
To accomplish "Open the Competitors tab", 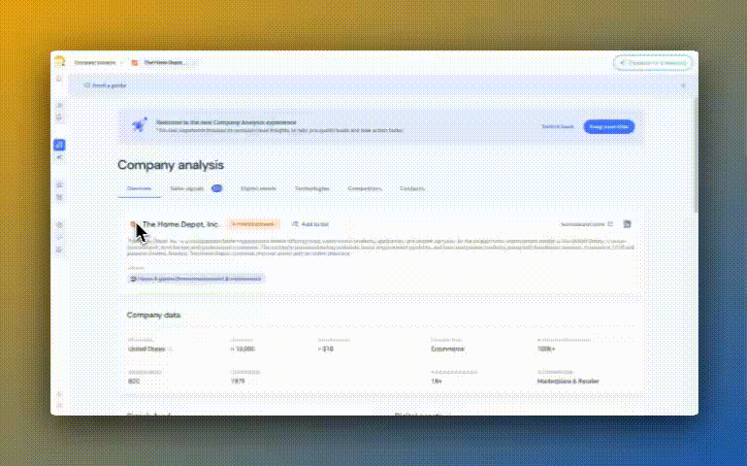I will [x=365, y=188].
